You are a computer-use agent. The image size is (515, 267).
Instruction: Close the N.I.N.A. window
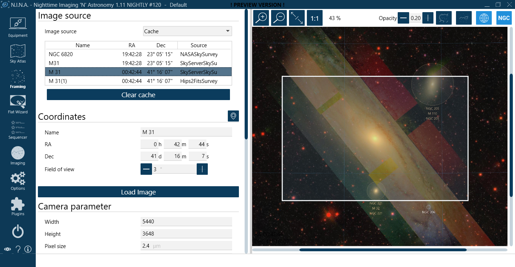pos(509,5)
